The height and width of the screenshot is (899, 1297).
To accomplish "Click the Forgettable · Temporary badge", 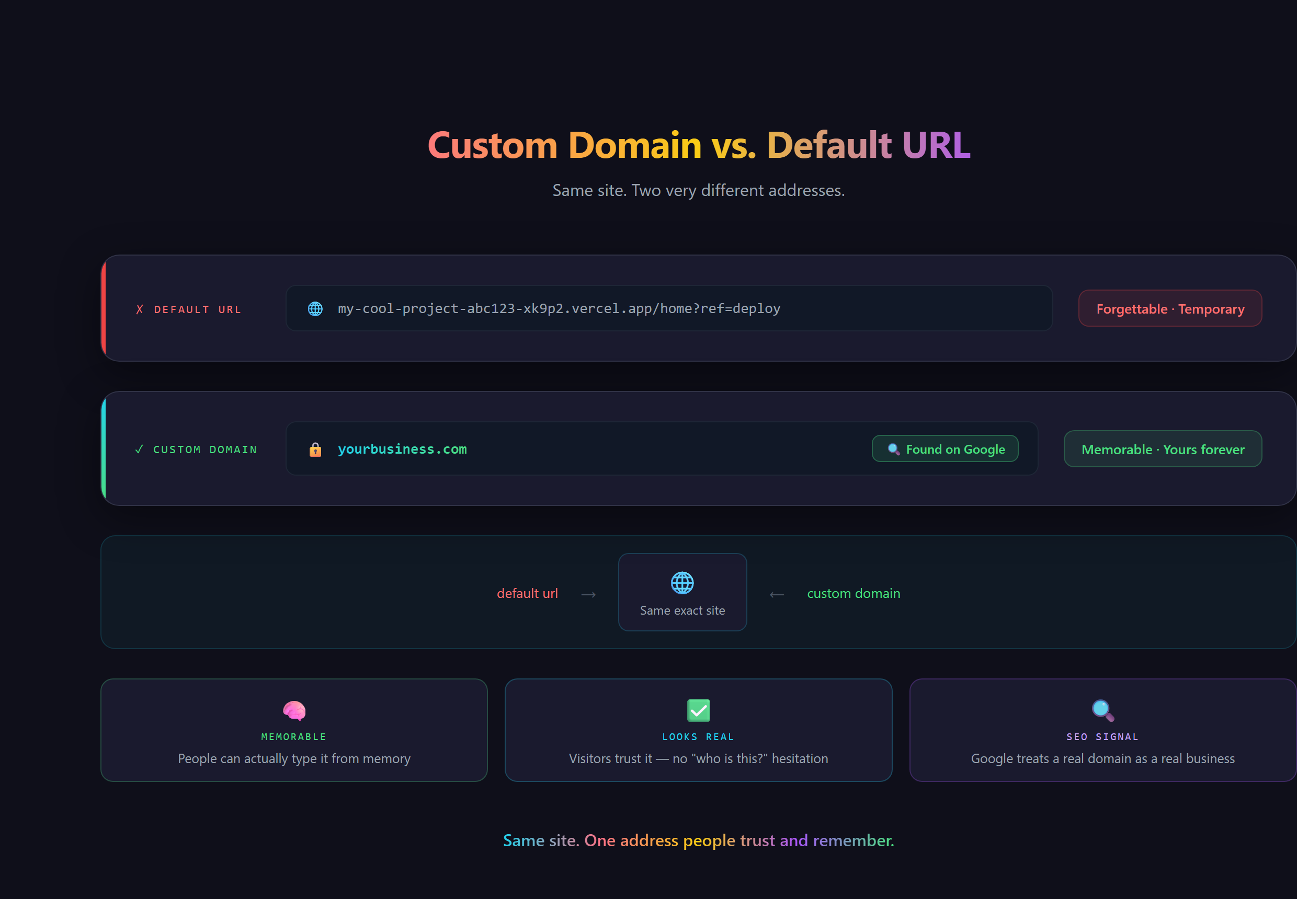I will (1170, 309).
